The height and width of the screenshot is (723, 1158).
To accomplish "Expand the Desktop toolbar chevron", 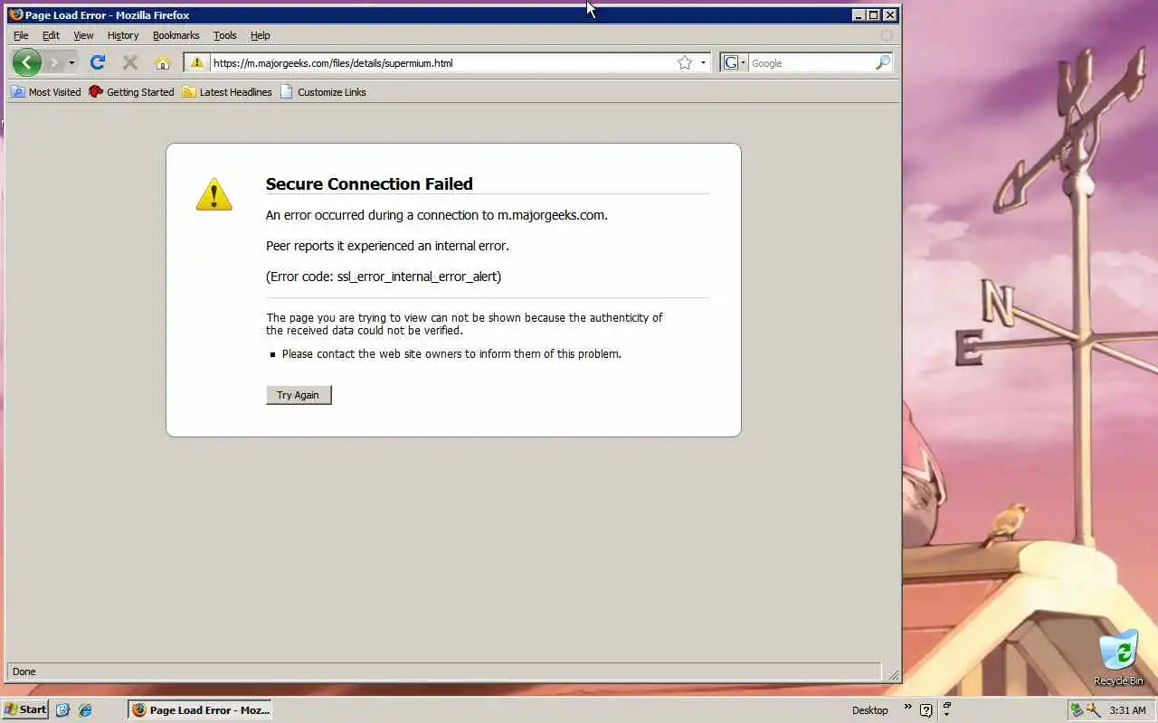I will [x=907, y=708].
